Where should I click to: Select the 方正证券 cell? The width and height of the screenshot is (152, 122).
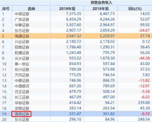pyautogui.click(x=22, y=92)
